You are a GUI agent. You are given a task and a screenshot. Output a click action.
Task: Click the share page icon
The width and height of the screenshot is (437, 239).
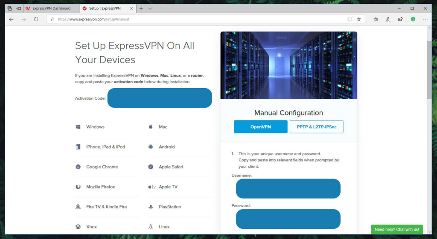tap(400, 19)
